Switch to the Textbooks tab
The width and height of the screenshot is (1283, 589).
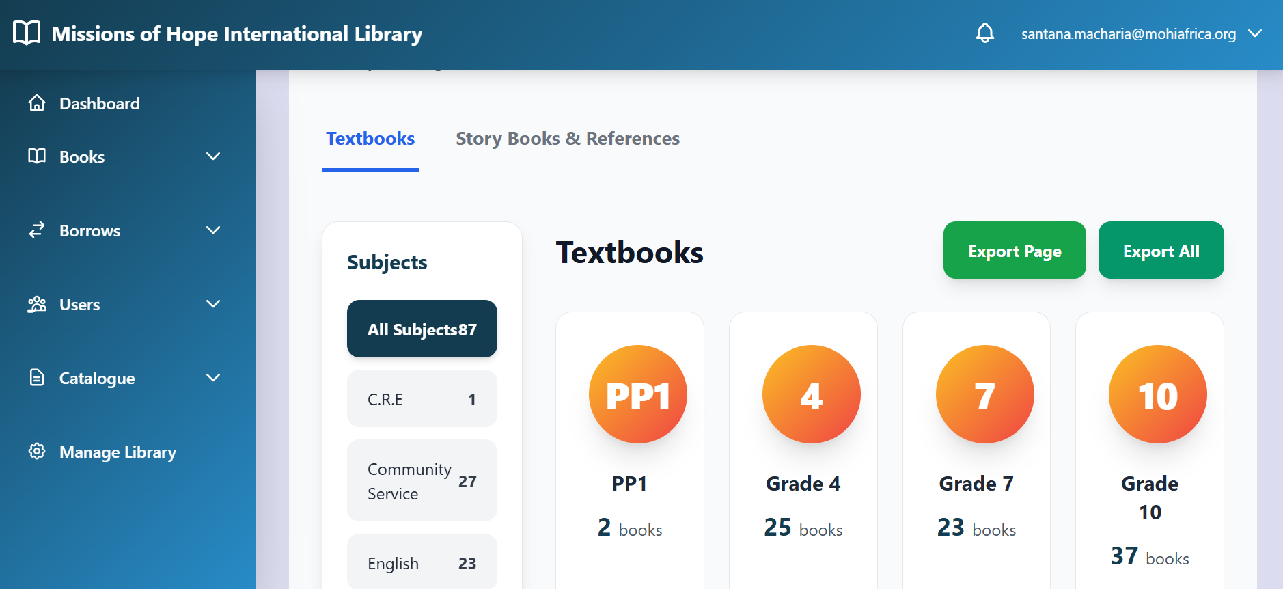point(370,139)
